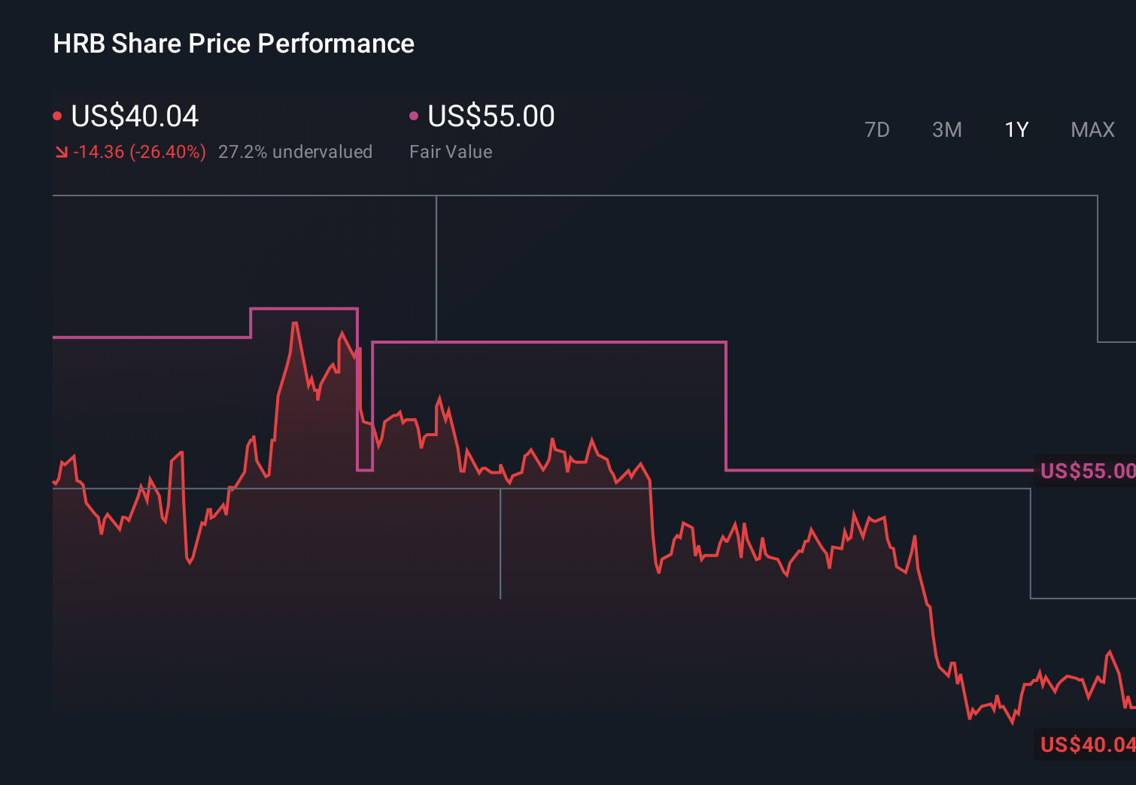Click the HRB Share Price Performance title
1136x785 pixels.
[x=233, y=43]
